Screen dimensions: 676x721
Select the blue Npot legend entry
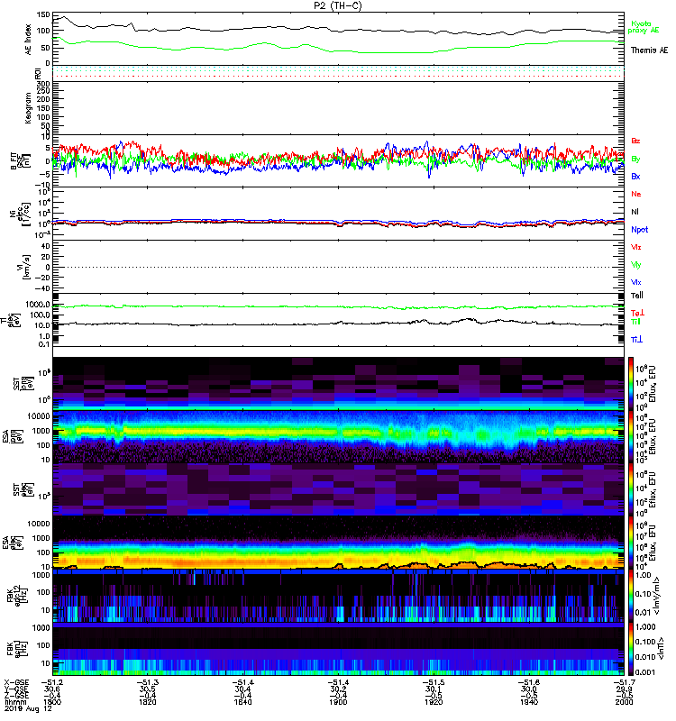(x=640, y=230)
